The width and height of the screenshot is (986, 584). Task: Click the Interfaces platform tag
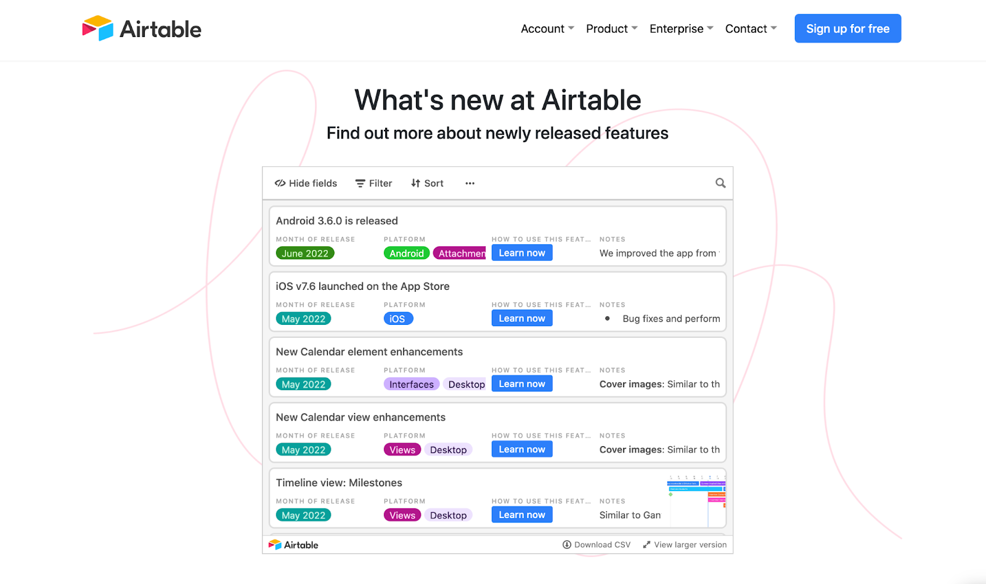tap(411, 384)
